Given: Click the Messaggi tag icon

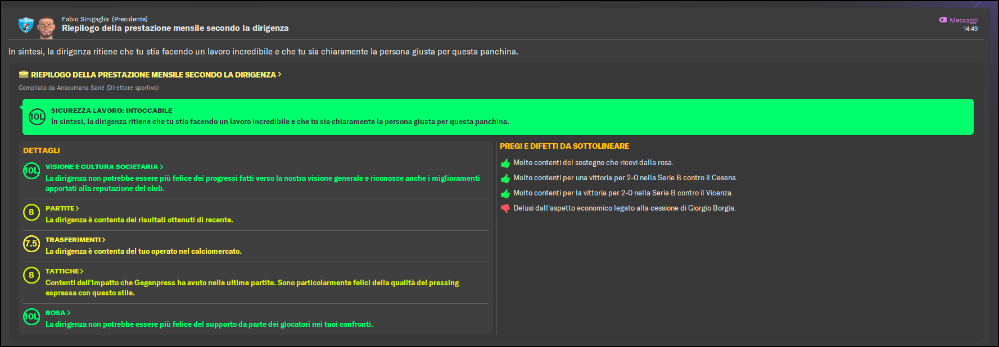Looking at the screenshot, I should click(x=943, y=20).
